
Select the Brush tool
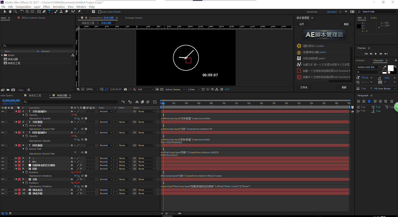pos(56,11)
